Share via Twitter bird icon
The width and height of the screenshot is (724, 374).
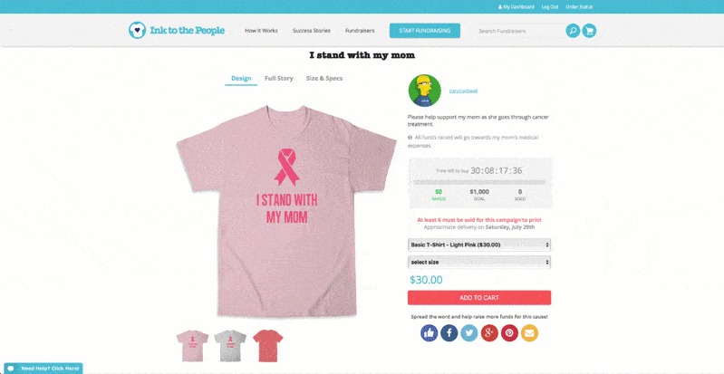[x=469, y=333]
